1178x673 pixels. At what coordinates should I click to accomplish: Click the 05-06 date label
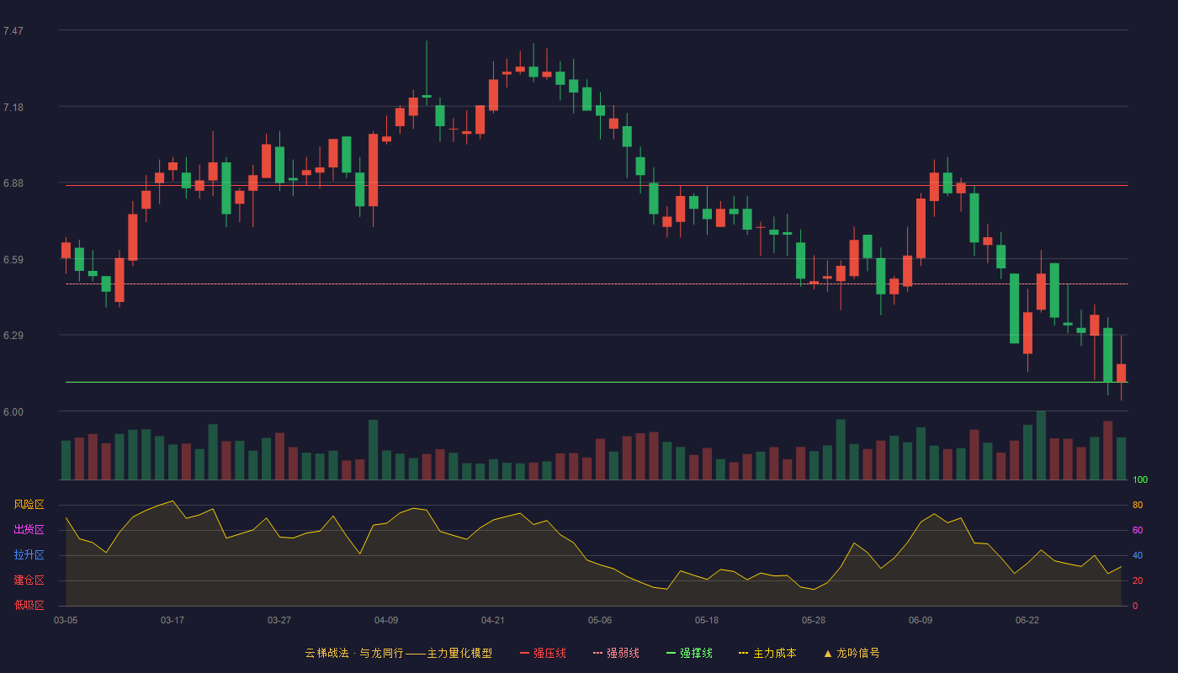[x=600, y=620]
